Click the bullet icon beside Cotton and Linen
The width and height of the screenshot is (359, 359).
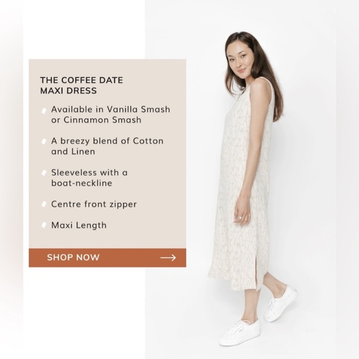[x=44, y=142]
